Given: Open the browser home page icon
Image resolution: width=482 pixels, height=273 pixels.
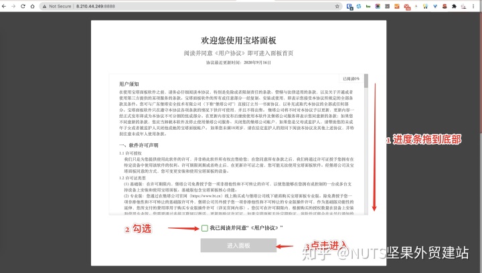Looking at the screenshot, I should pos(32,6).
